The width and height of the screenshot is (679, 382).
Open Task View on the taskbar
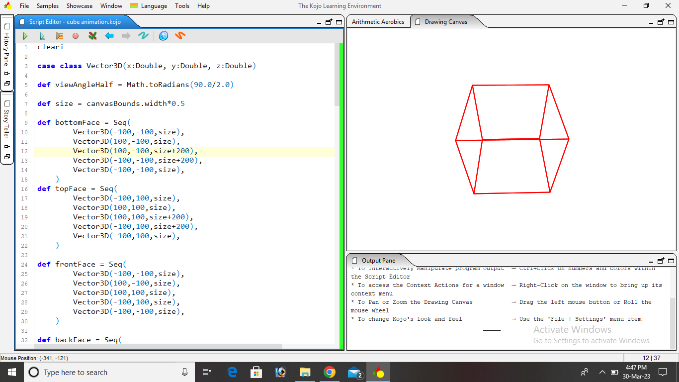[207, 372]
